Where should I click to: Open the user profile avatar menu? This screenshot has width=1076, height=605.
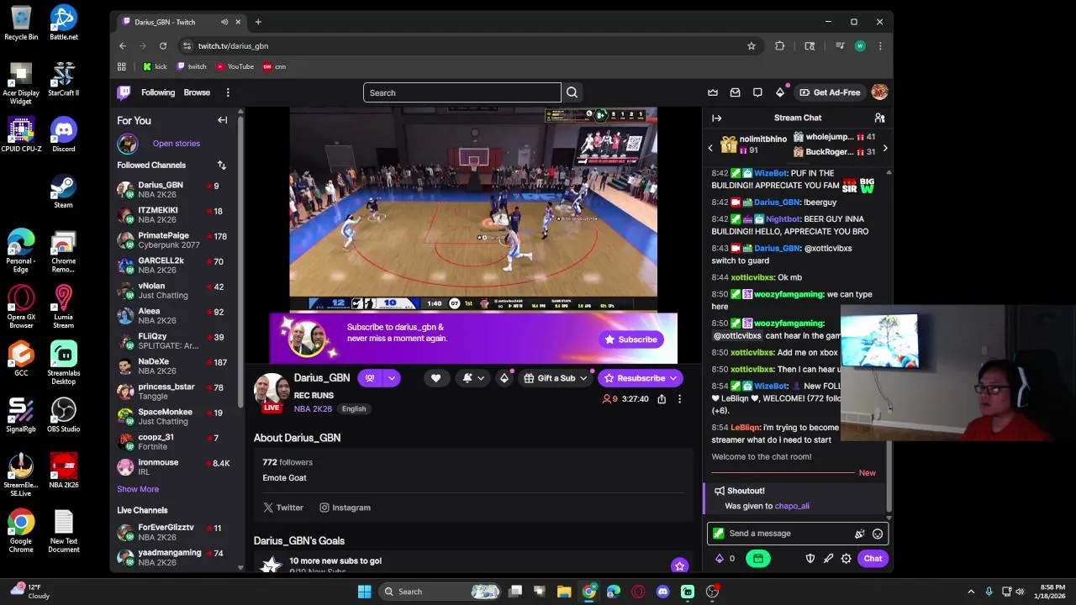pyautogui.click(x=879, y=92)
